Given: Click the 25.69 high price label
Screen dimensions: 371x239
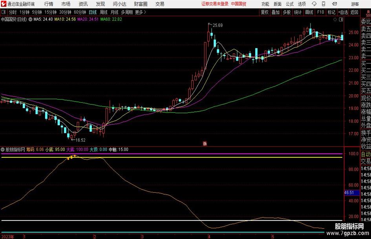Looking at the screenshot, I should (217, 26).
